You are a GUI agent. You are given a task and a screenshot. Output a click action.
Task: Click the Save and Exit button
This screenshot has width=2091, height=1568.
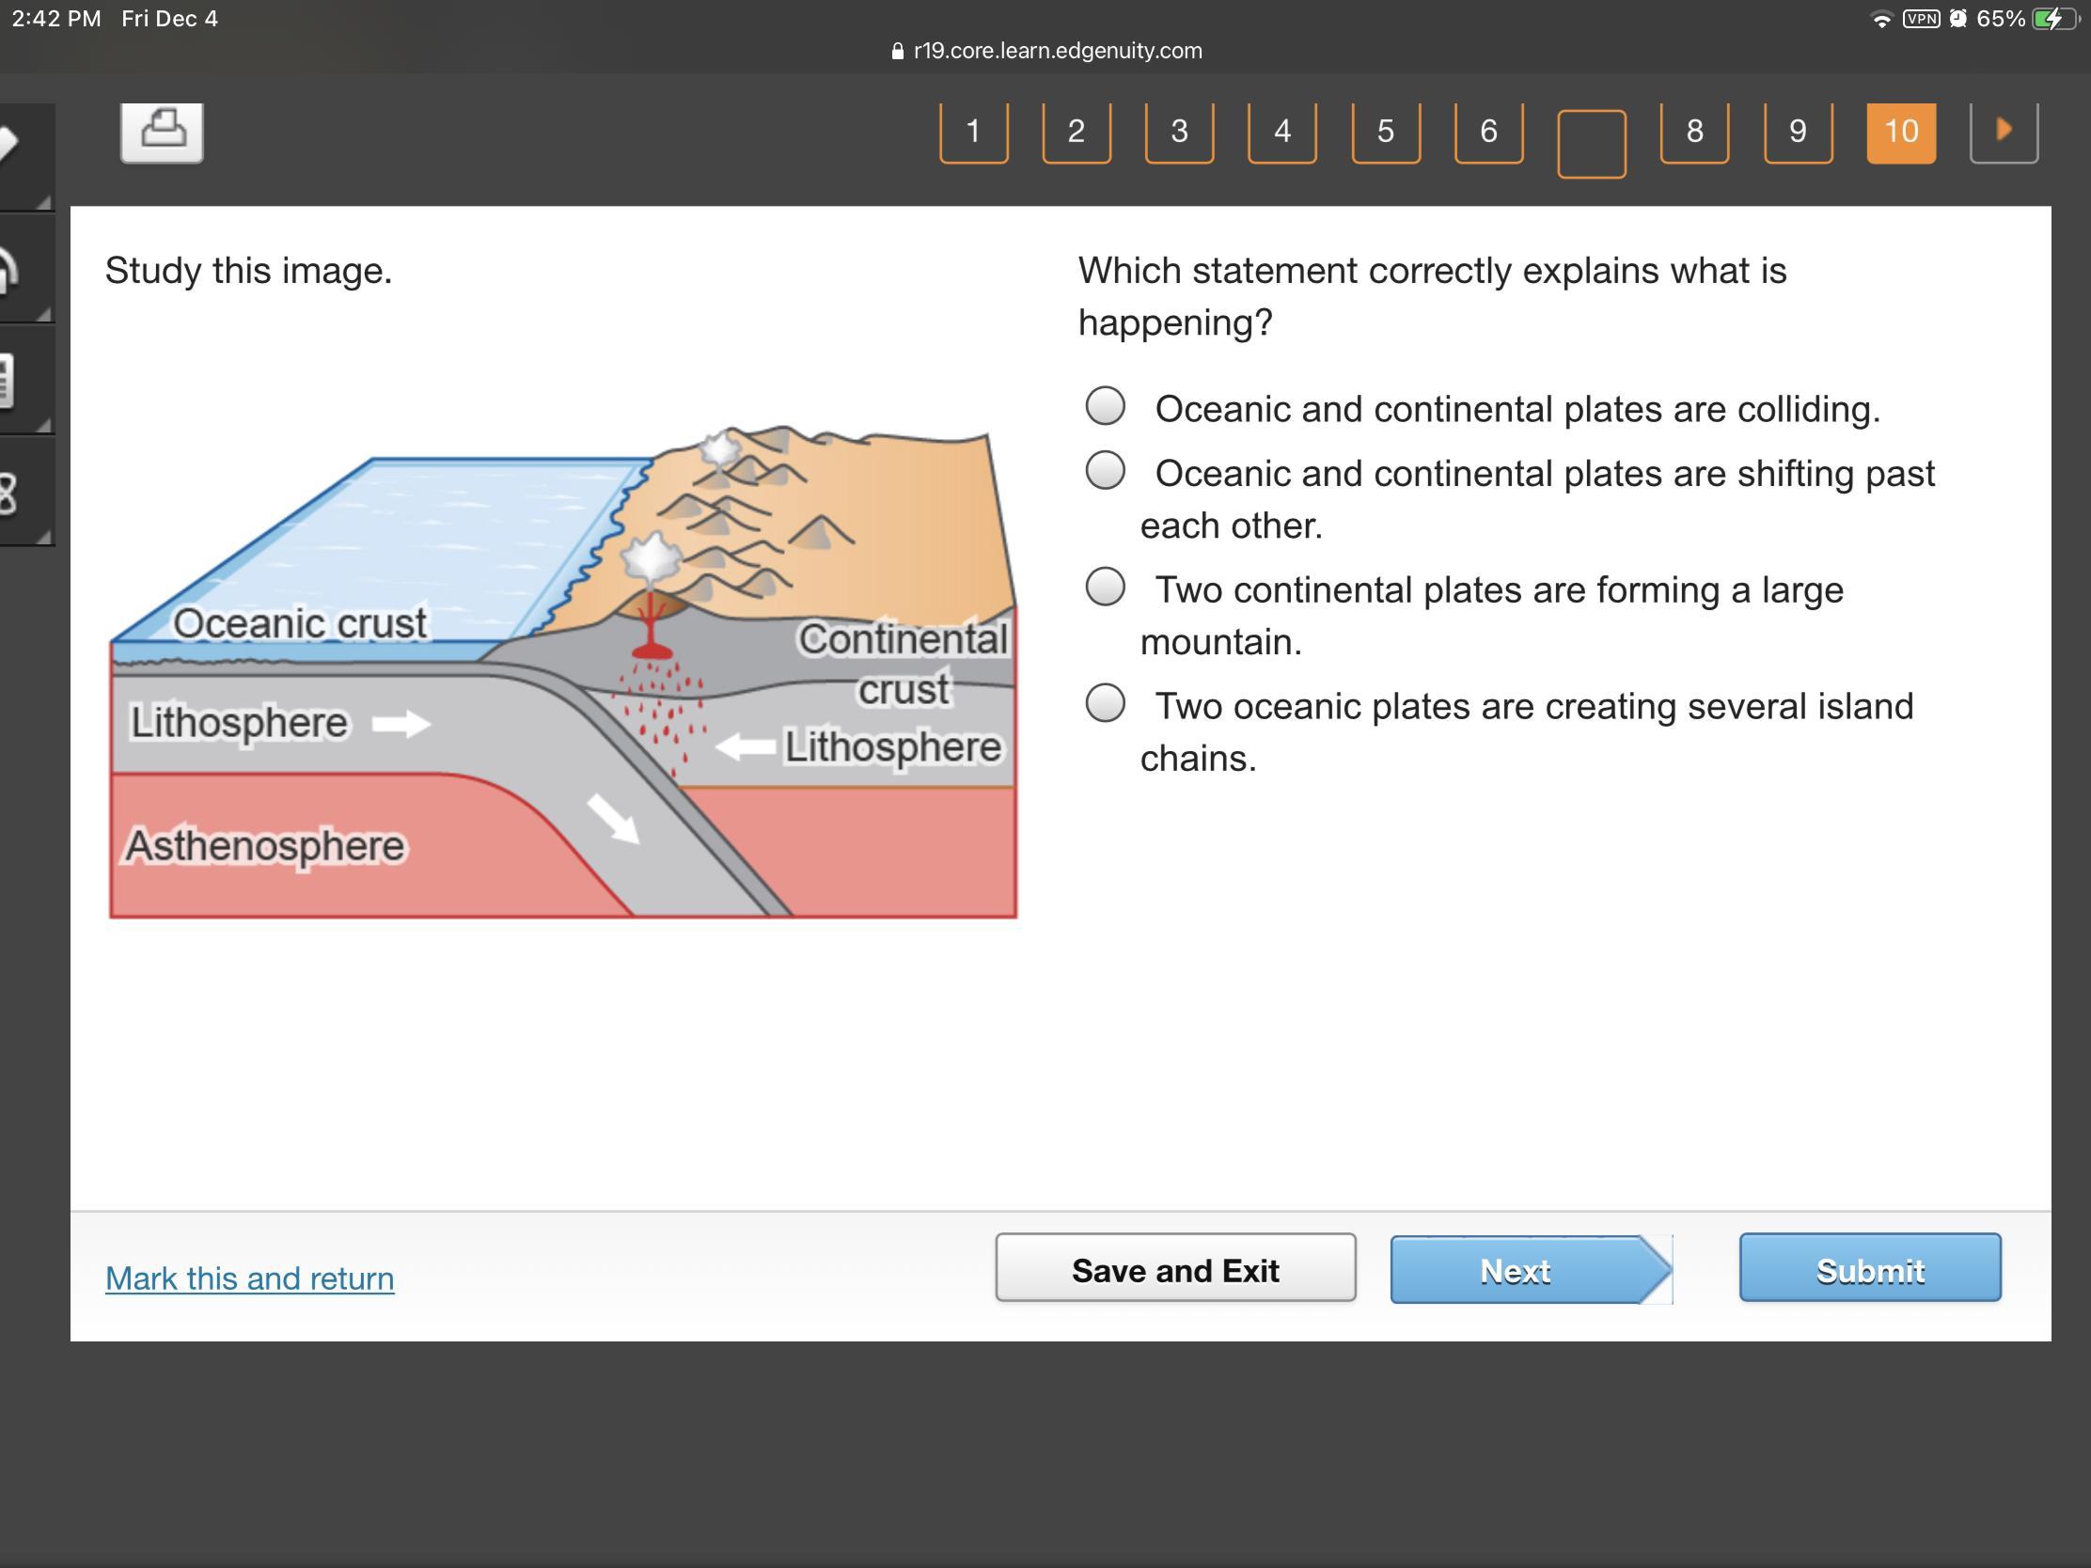point(1175,1269)
